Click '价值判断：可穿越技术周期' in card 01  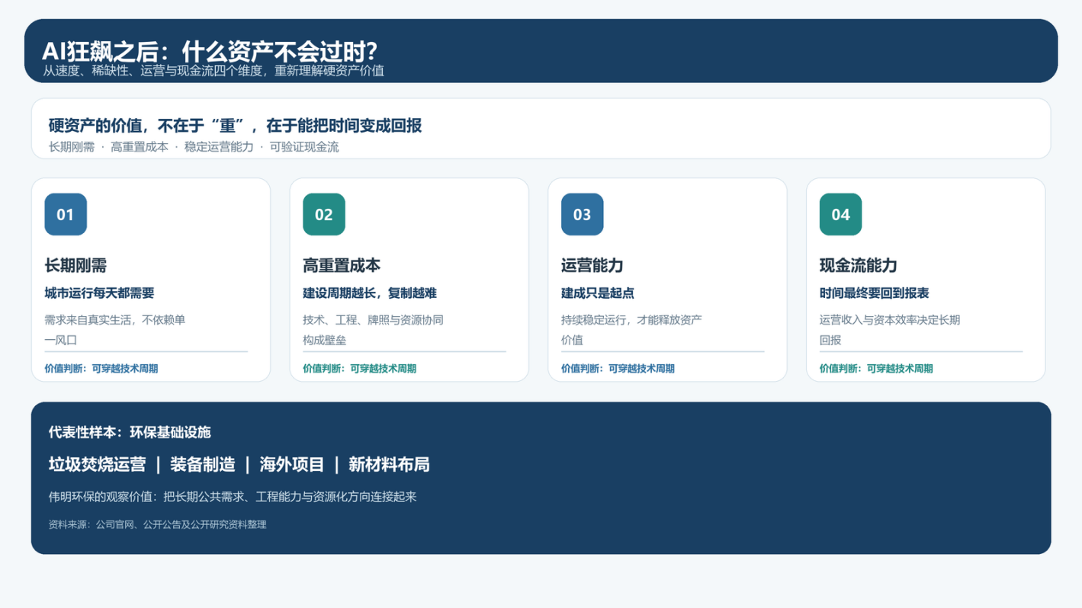pyautogui.click(x=101, y=369)
